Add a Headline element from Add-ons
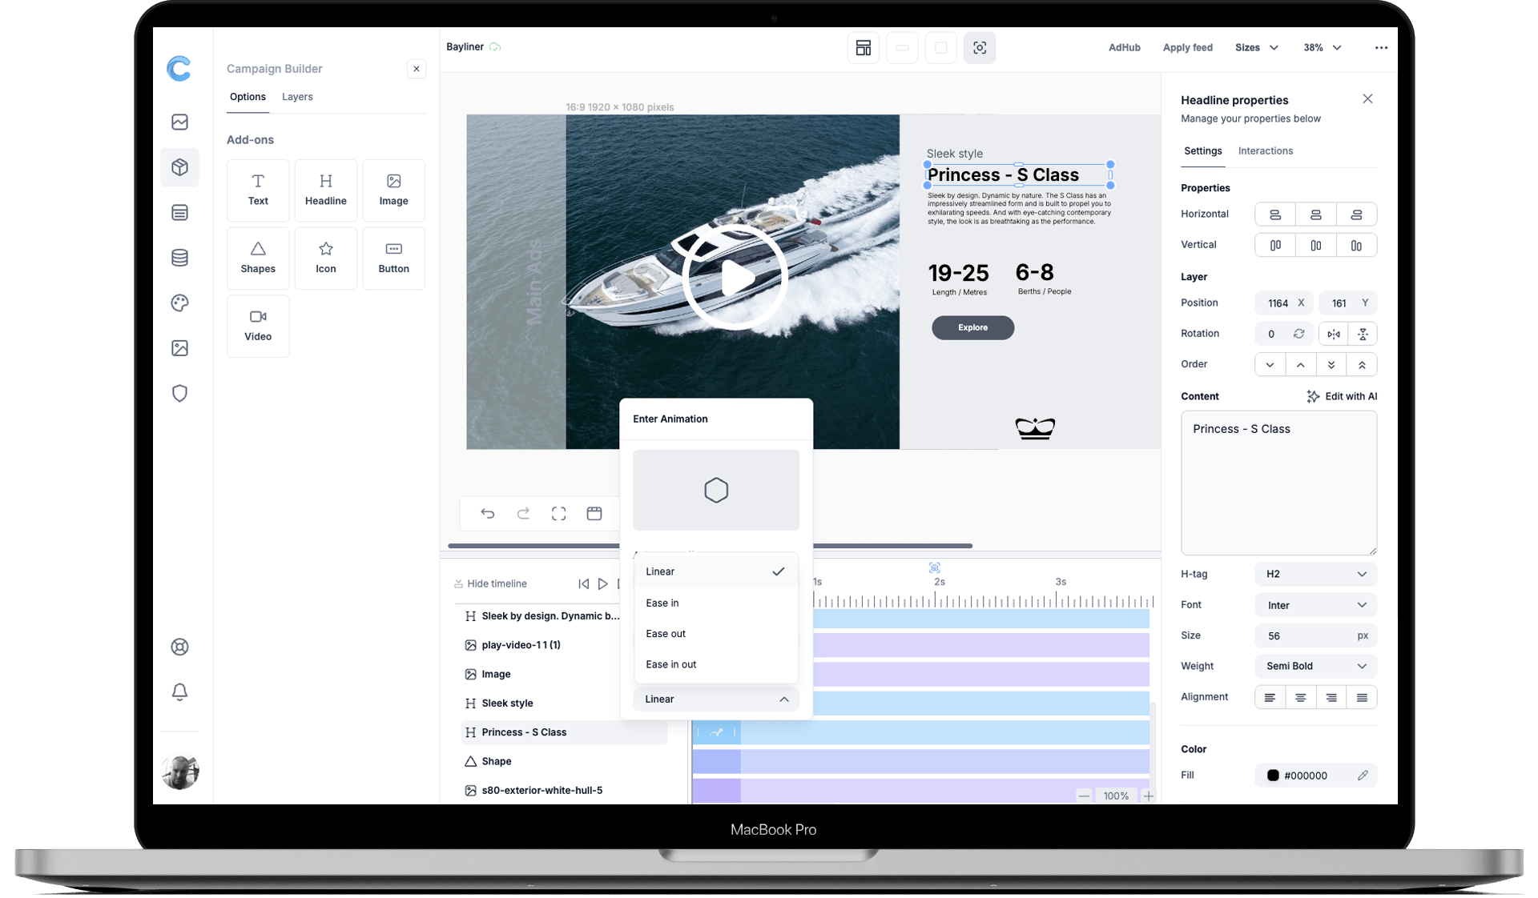Viewport: 1538px width, 898px height. point(326,190)
